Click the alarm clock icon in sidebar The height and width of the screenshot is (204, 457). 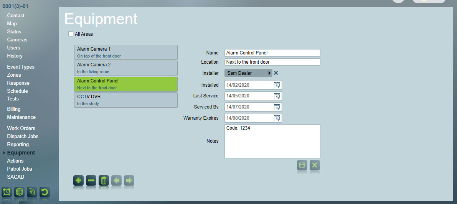[x=7, y=192]
